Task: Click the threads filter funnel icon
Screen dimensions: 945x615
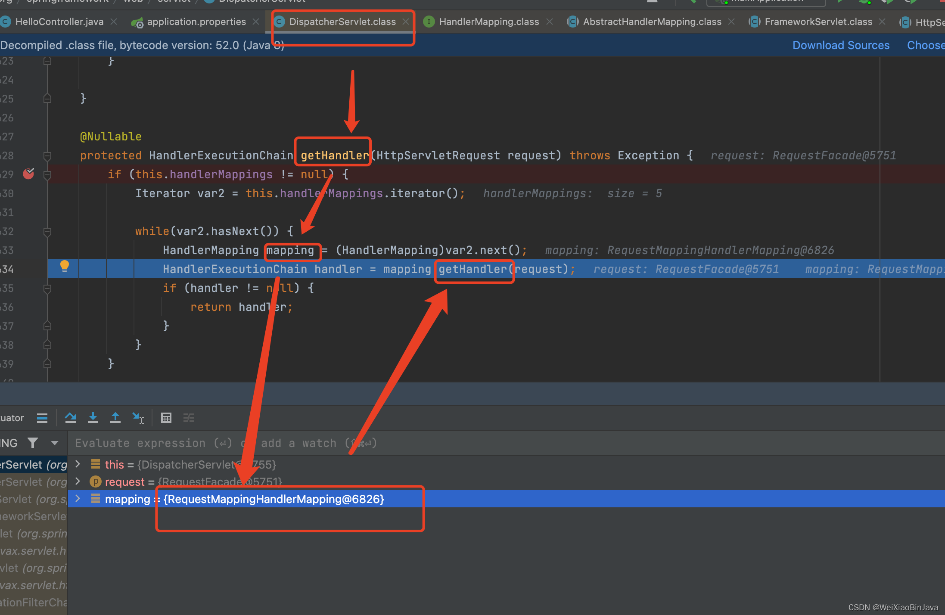Action: [x=33, y=443]
